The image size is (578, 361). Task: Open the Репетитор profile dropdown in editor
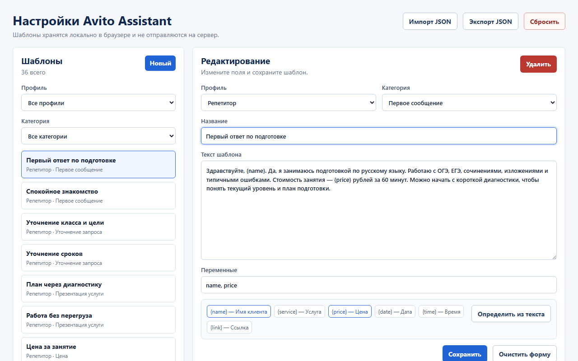coord(289,102)
